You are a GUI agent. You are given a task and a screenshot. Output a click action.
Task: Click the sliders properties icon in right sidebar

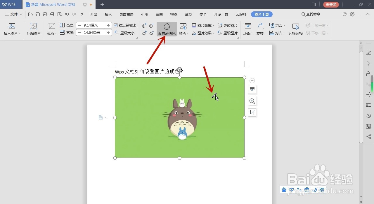[x=368, y=105]
